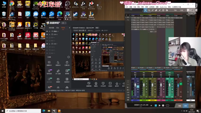This screenshot has height=113, width=201.
Task: Open the 多人连麦 tool
Action: coord(58,72)
